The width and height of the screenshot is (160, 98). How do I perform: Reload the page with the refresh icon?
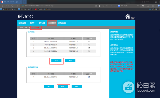tap(12, 6)
